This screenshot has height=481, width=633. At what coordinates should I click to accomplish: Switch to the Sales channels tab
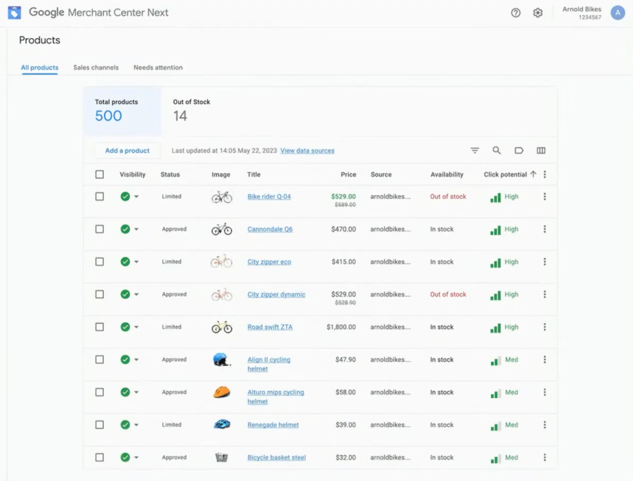(x=96, y=67)
